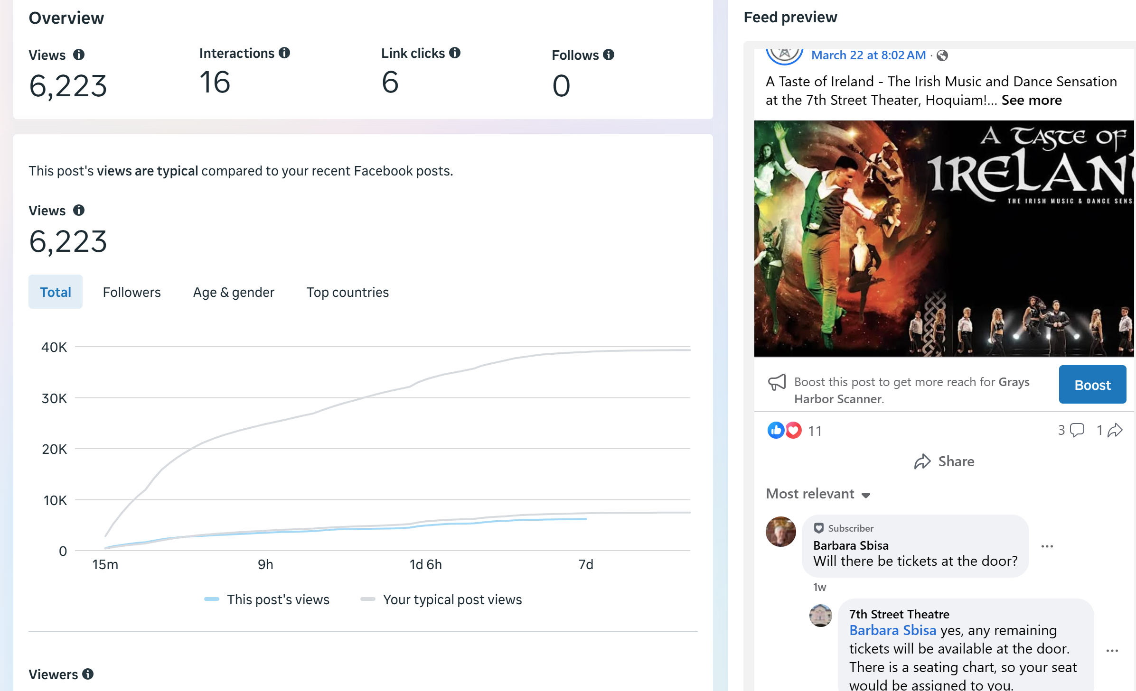
Task: Click the info icon next to Viewers
Action: [x=88, y=674]
